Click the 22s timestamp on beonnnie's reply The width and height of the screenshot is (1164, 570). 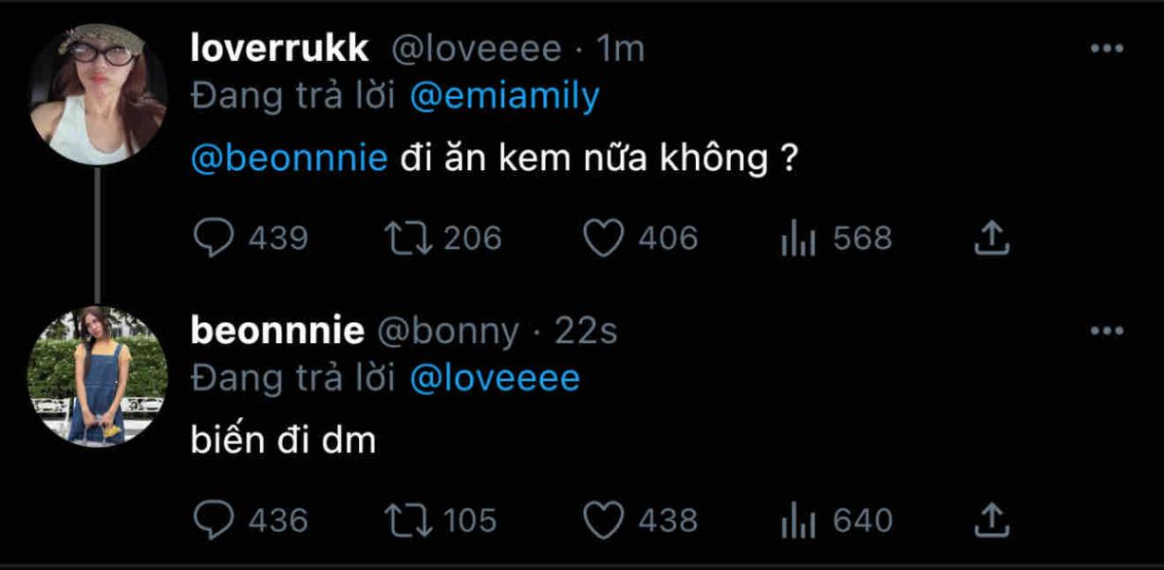pyautogui.click(x=586, y=331)
